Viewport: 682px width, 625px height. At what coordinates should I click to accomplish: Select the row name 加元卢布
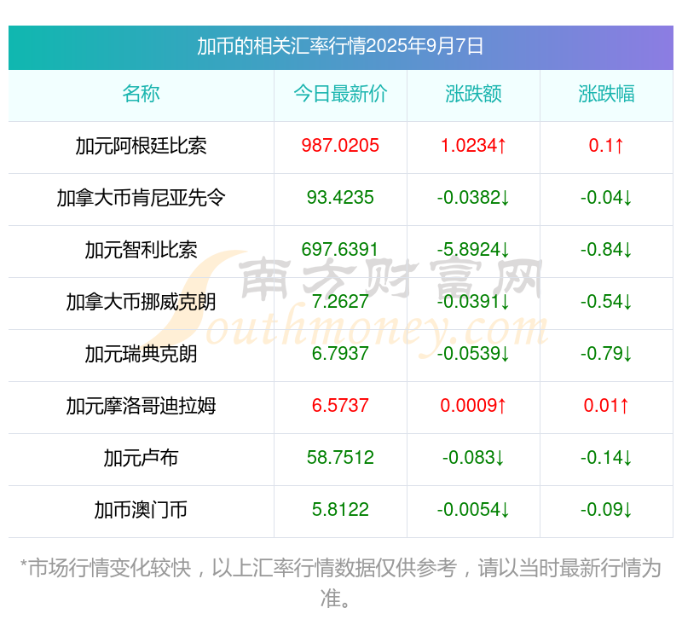(x=141, y=458)
